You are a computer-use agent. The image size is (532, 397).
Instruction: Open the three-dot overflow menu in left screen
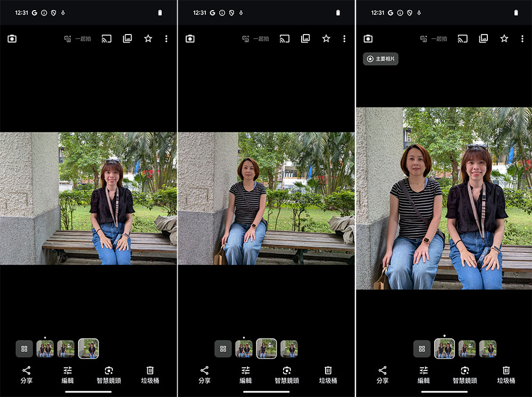pyautogui.click(x=167, y=39)
